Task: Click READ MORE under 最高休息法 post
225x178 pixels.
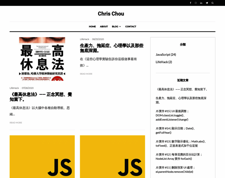Action: (x=16, y=123)
